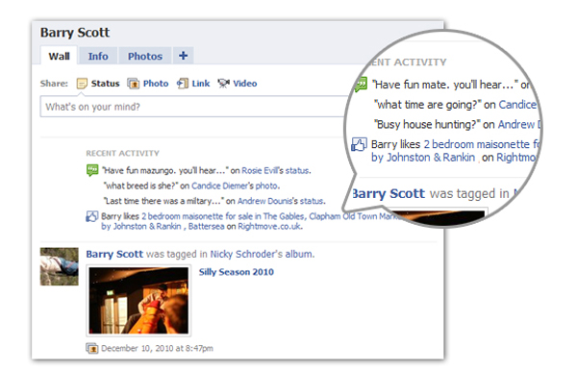
Task: Open Rosie Evill's status link
Action: [276, 171]
